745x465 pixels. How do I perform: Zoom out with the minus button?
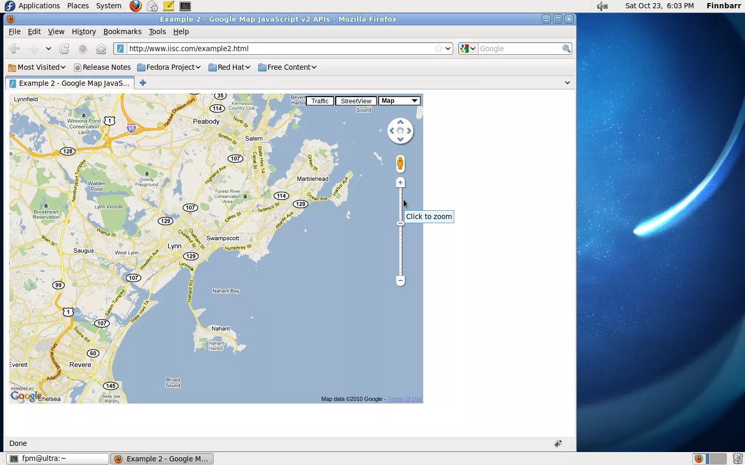pos(400,281)
